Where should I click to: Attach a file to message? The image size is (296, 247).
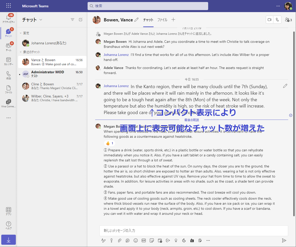coord(120,240)
